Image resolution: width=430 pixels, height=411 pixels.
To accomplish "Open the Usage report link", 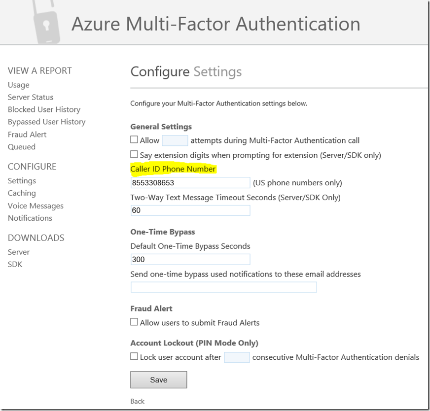I will click(19, 85).
